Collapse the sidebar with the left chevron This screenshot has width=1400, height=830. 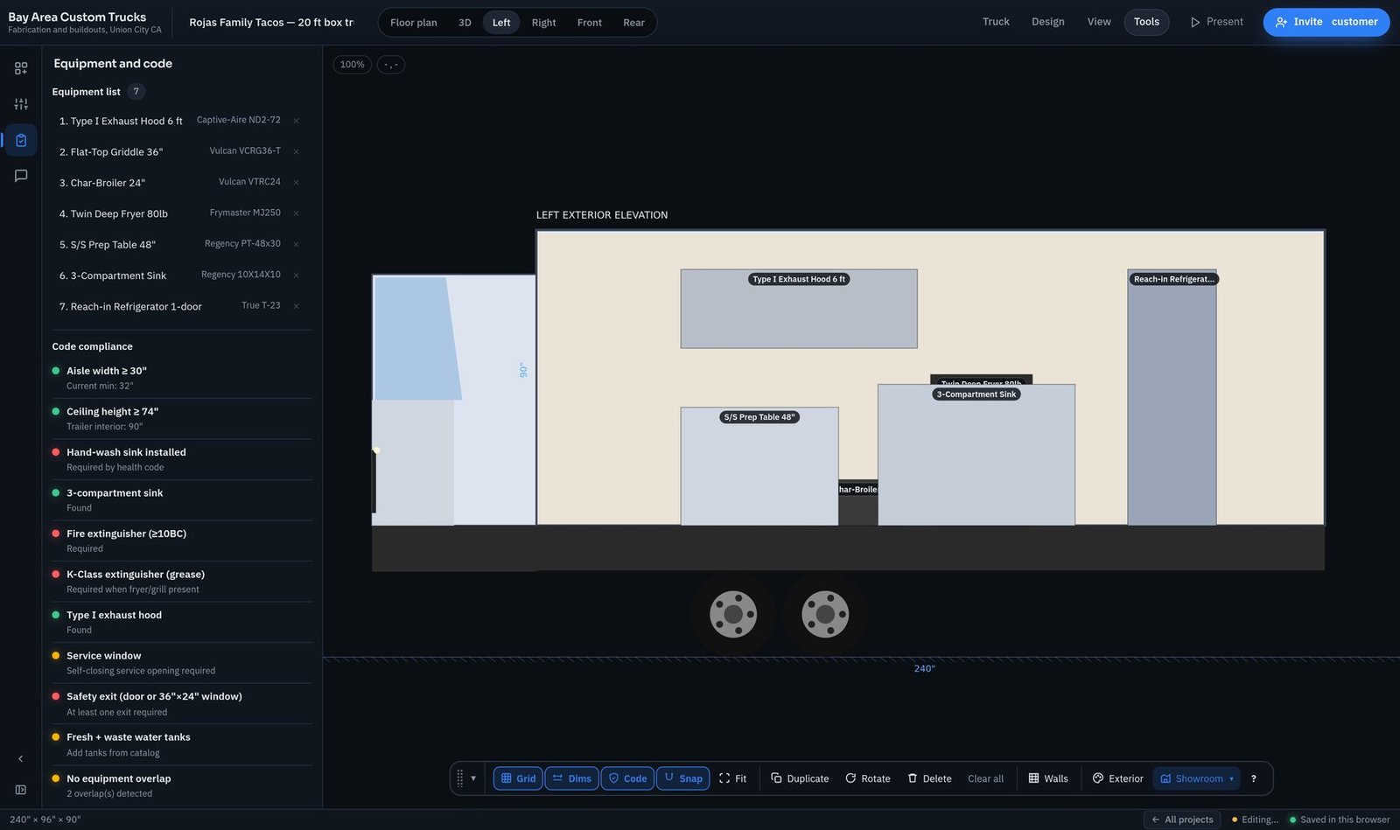[21, 758]
